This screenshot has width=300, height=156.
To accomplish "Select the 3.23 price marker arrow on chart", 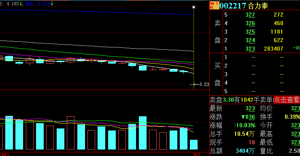I will pos(199,84).
